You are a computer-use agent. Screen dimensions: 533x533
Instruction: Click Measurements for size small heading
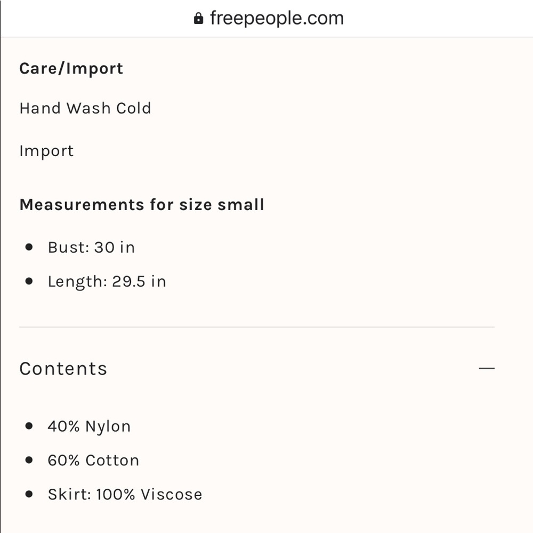point(142,205)
